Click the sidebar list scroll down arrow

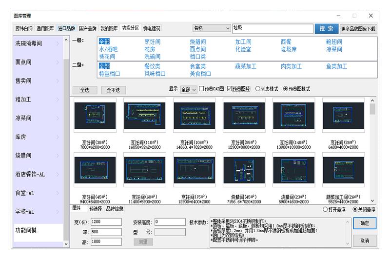coord(66,244)
